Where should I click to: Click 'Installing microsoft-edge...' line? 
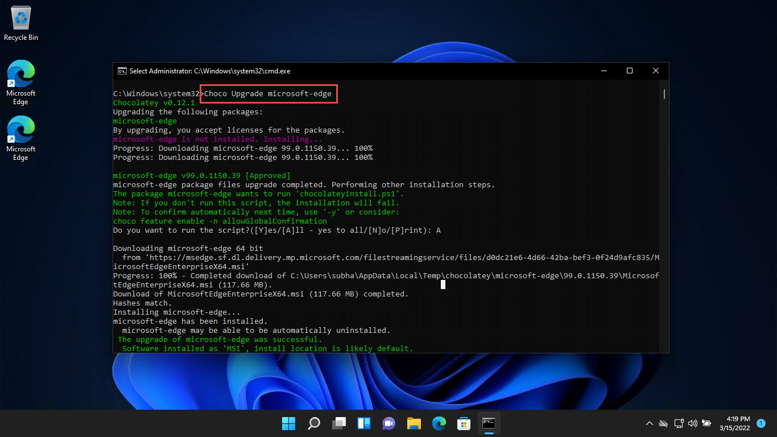pyautogui.click(x=177, y=312)
